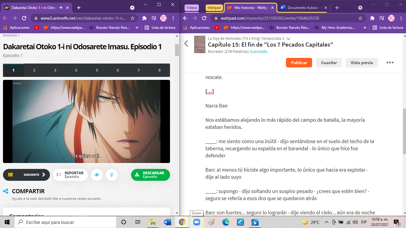Image resolution: width=406 pixels, height=228 pixels.
Task: Mute the AnimeFLV tab audio speaker icon
Action: pyautogui.click(x=61, y=8)
